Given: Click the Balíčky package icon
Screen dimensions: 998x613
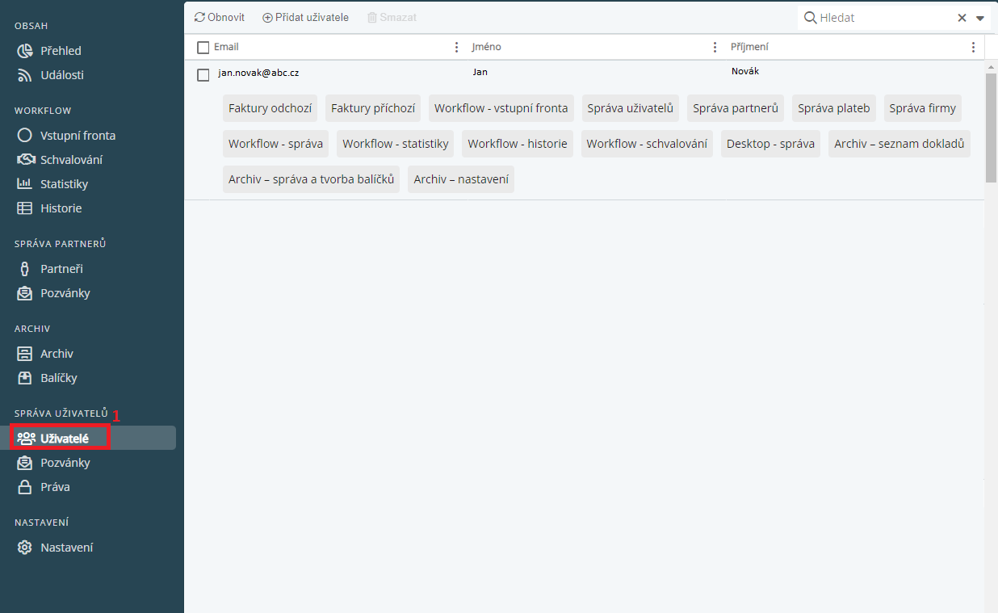Looking at the screenshot, I should 25,378.
